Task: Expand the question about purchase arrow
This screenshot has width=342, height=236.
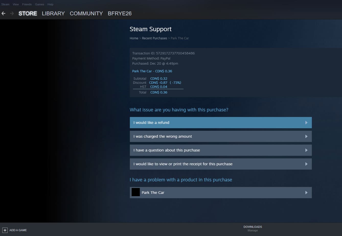Action: 306,150
